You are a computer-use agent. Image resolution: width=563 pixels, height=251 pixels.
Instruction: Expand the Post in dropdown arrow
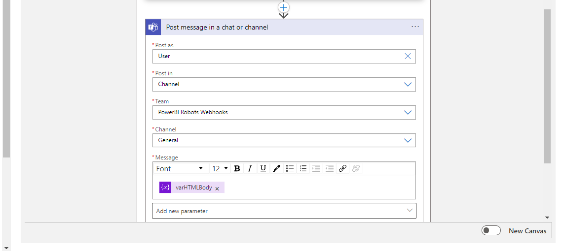(x=408, y=85)
